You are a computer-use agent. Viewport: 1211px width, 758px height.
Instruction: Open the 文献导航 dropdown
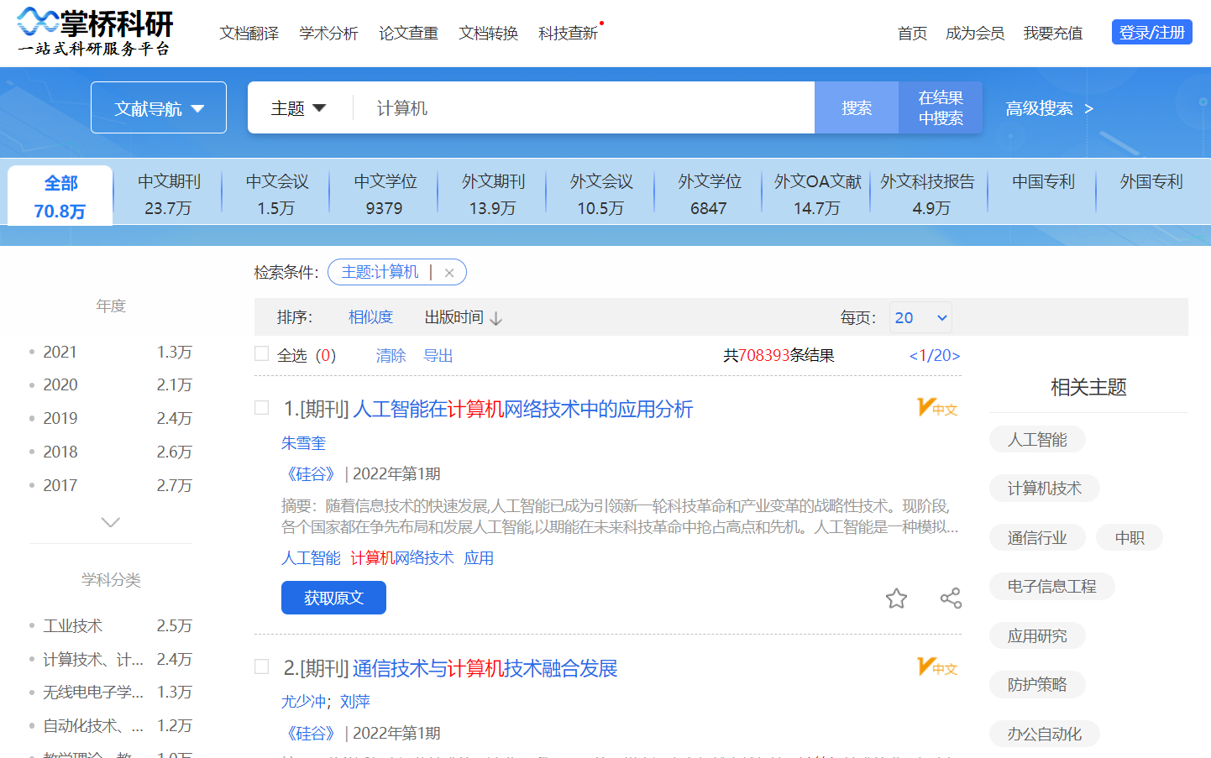click(x=159, y=107)
